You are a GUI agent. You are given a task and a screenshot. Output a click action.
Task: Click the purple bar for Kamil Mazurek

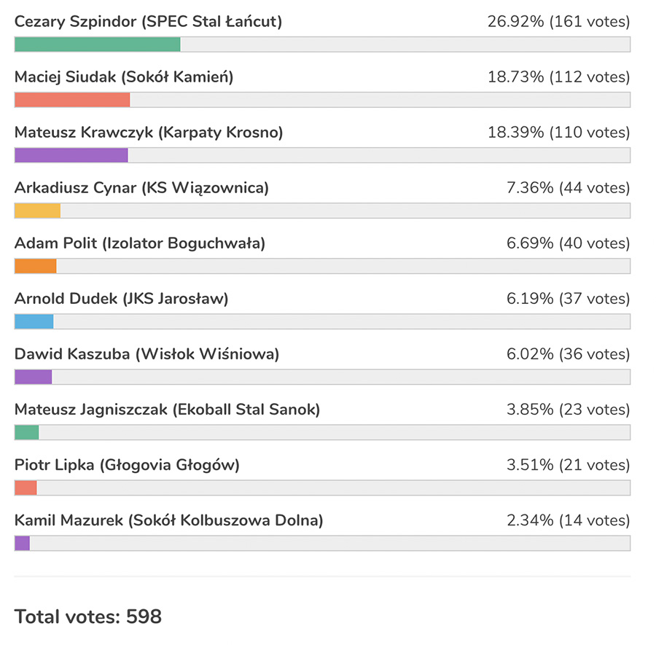22,543
